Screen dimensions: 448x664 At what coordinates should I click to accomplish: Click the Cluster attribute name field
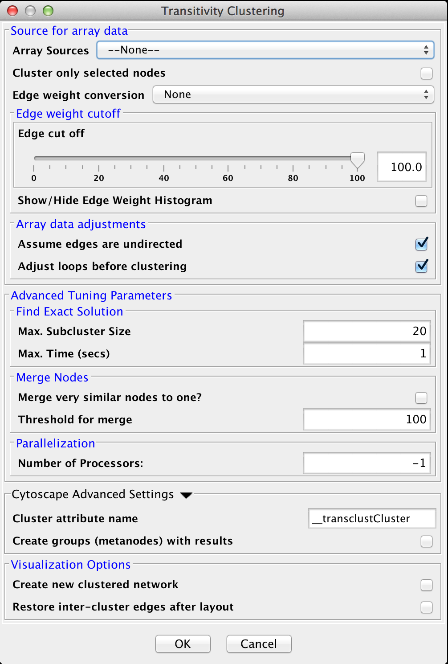click(372, 519)
